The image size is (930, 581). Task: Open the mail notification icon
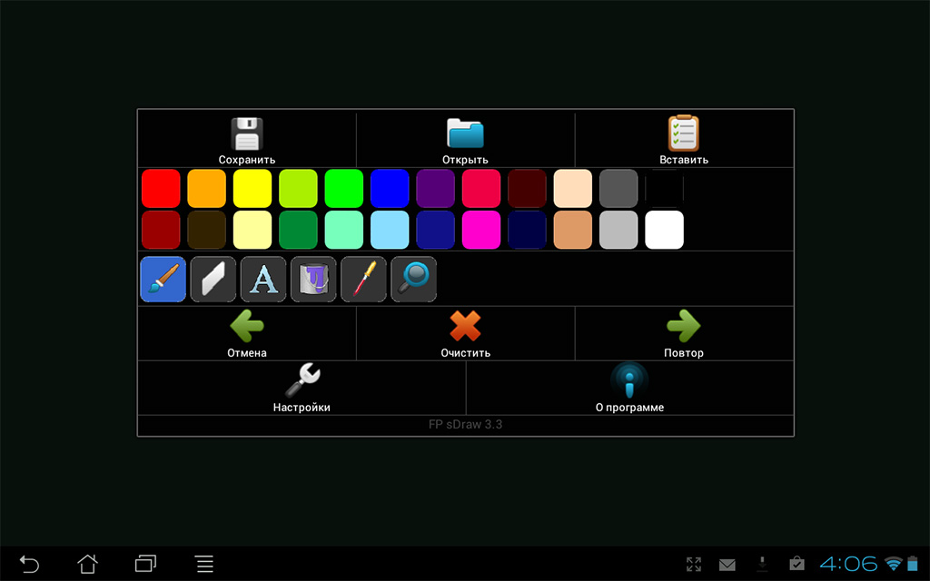pyautogui.click(x=727, y=565)
